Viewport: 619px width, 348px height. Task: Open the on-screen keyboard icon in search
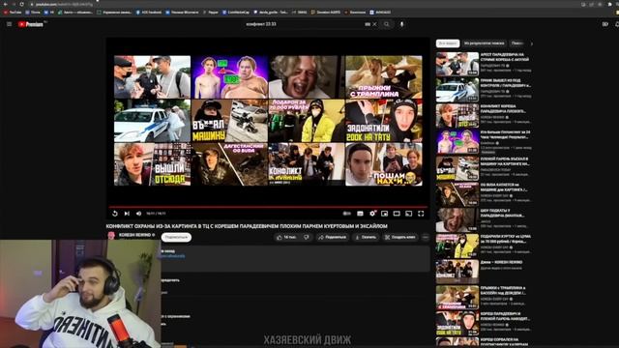point(368,24)
